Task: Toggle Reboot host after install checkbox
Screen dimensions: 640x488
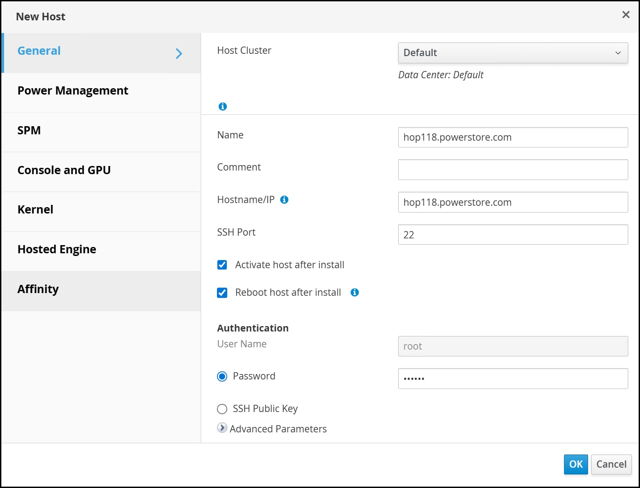Action: 222,293
